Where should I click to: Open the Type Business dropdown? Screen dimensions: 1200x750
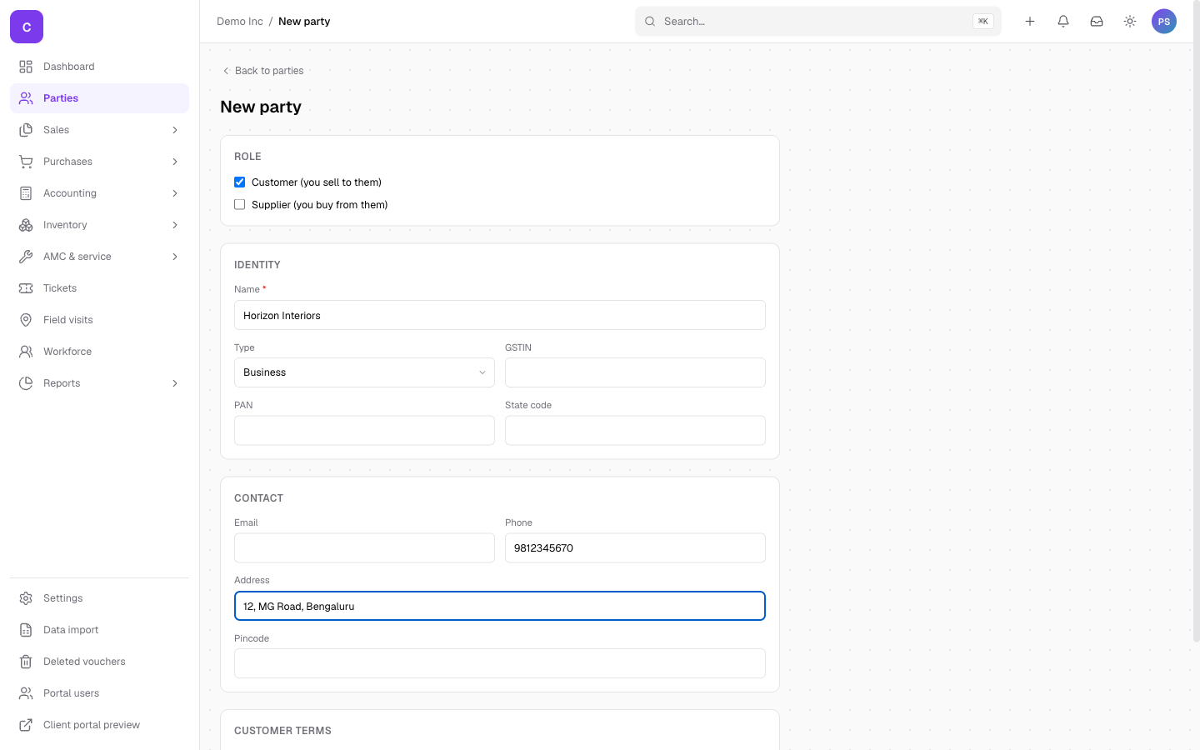pos(364,372)
